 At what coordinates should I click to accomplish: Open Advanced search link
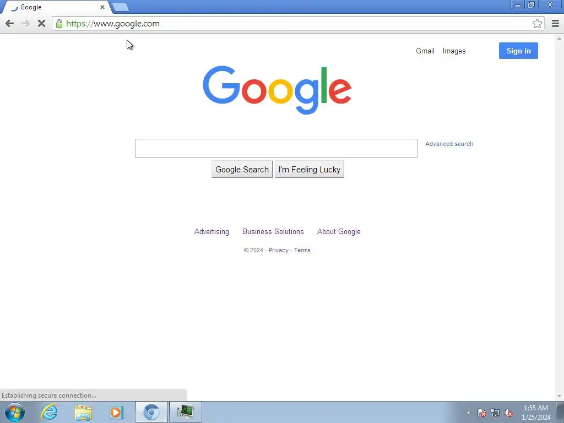449,144
